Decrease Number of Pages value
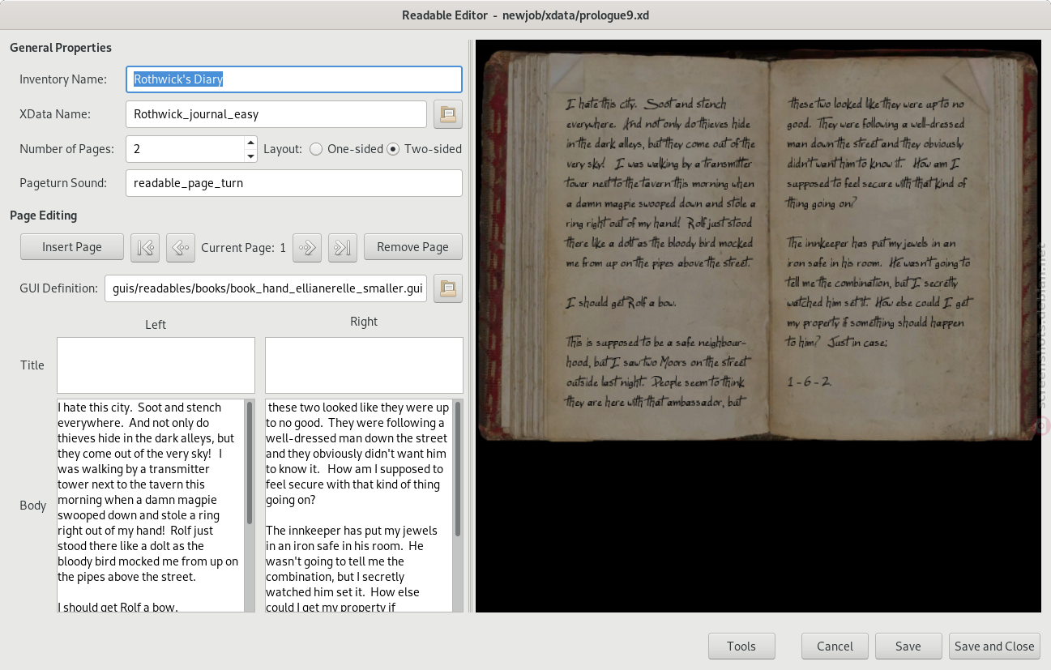The image size is (1051, 670). 250,156
